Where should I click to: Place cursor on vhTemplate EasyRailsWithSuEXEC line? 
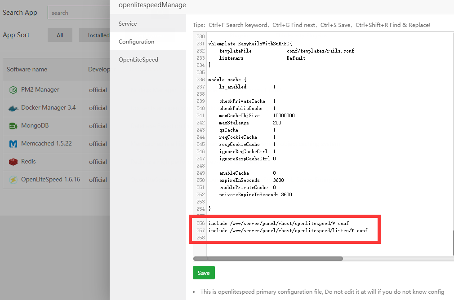pyautogui.click(x=250, y=44)
